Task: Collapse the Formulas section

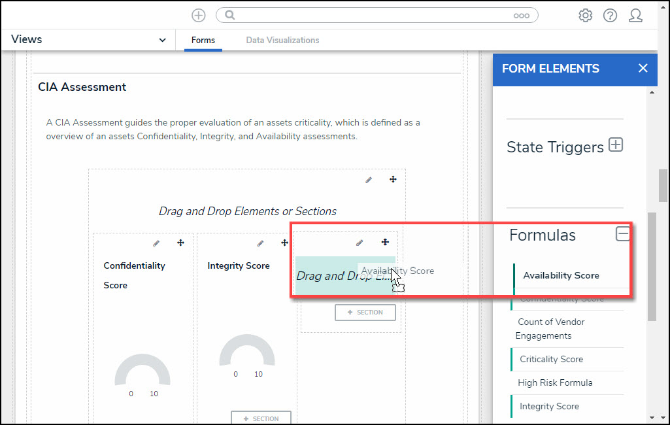Action: point(622,234)
